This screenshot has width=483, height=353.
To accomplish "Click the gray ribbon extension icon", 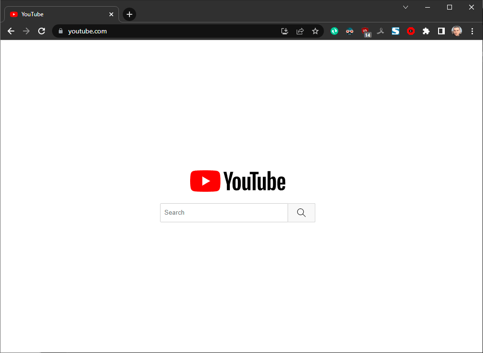I will point(380,31).
